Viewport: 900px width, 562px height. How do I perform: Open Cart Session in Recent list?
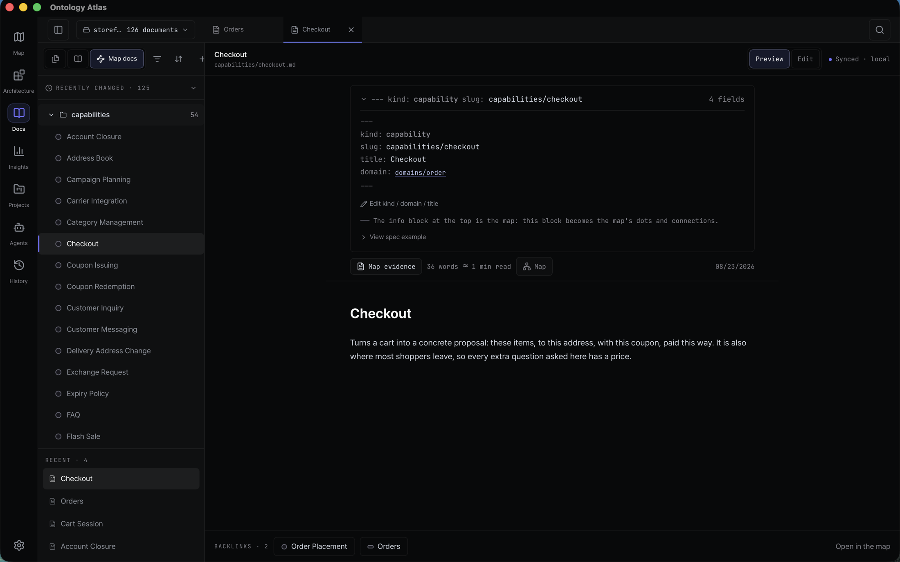click(x=121, y=524)
